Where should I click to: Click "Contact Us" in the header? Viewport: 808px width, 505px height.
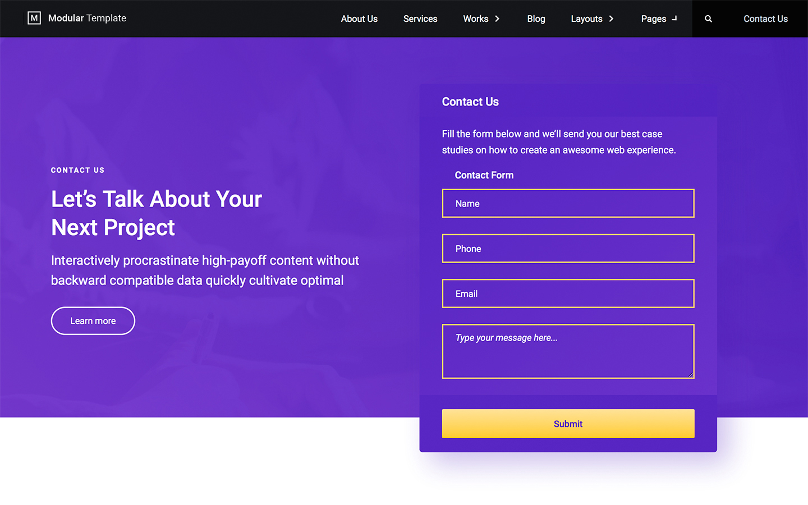(765, 19)
